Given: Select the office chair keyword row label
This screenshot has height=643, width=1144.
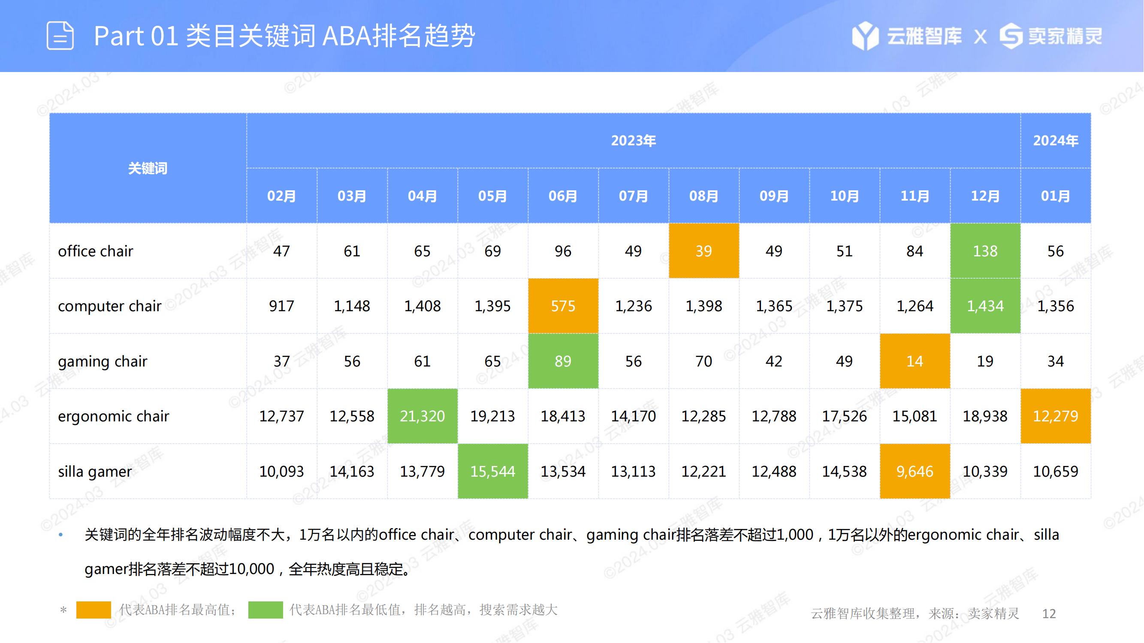Looking at the screenshot, I should (96, 251).
